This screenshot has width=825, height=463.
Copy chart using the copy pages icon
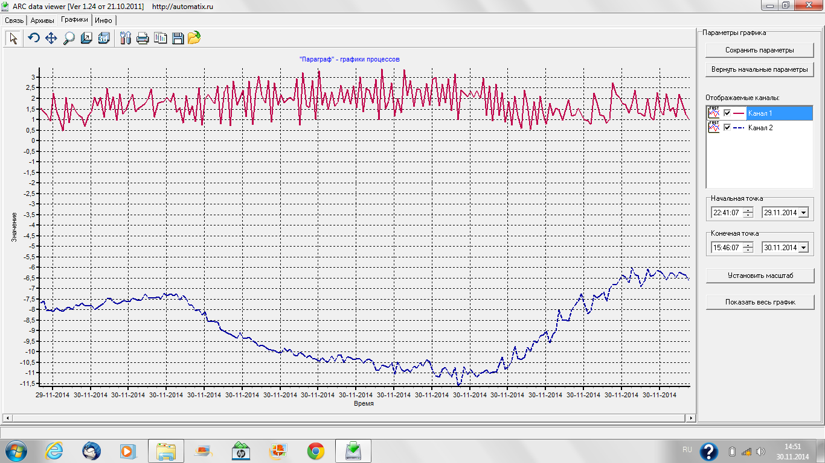coord(160,38)
